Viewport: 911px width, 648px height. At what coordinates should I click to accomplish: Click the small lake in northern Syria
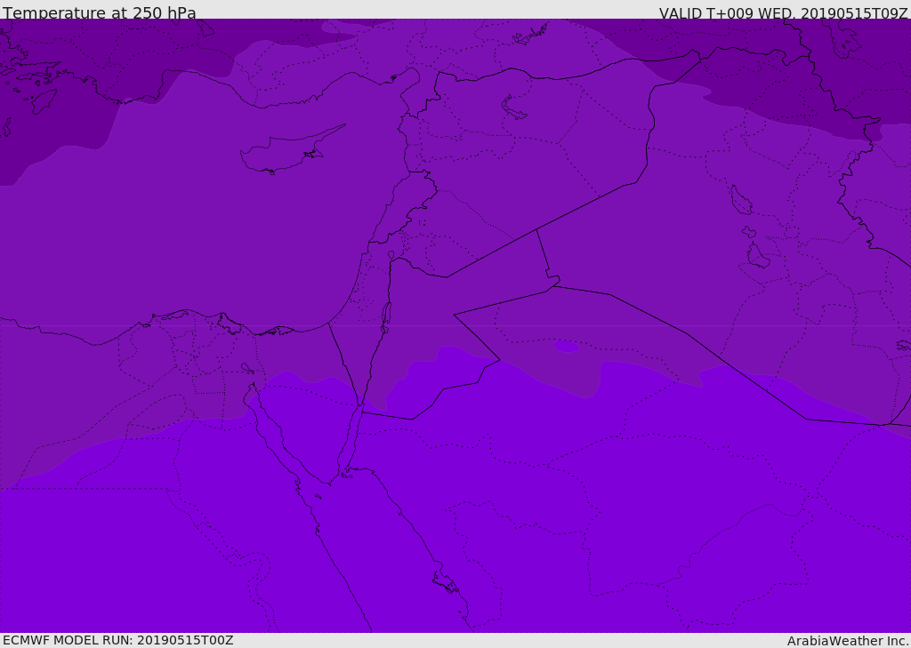(514, 108)
